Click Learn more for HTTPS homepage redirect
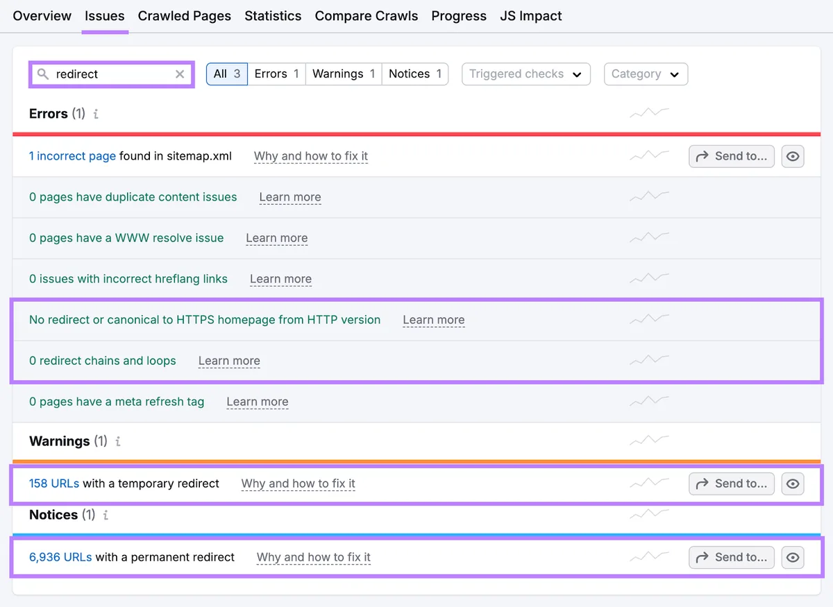Image resolution: width=833 pixels, height=607 pixels. pyautogui.click(x=434, y=320)
